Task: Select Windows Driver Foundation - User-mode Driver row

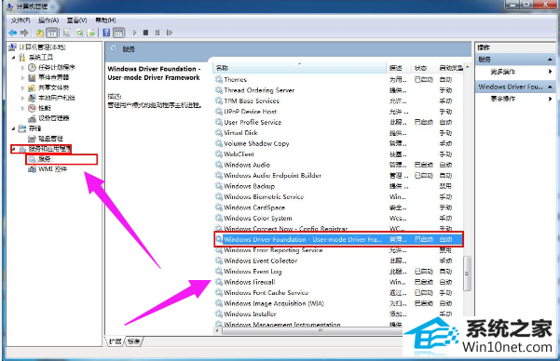Action: pos(338,239)
